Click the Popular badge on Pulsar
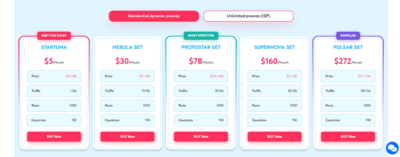The image size is (400, 157). 348,36
